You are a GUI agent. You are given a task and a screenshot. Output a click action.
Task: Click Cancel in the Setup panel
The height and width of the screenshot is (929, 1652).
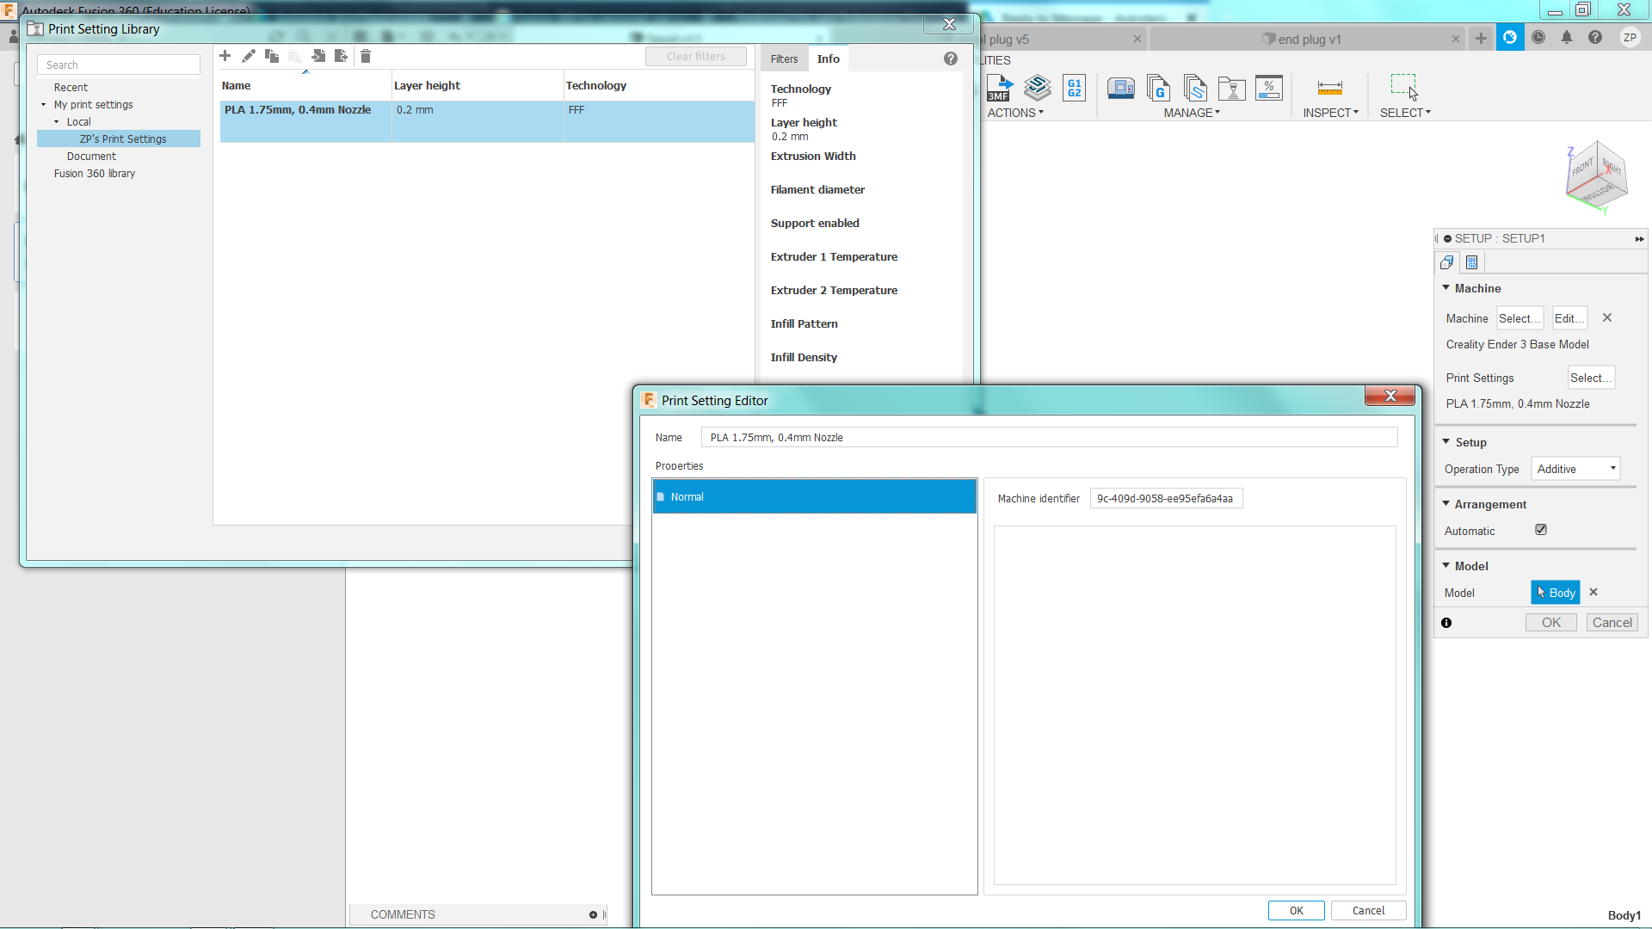(1612, 623)
